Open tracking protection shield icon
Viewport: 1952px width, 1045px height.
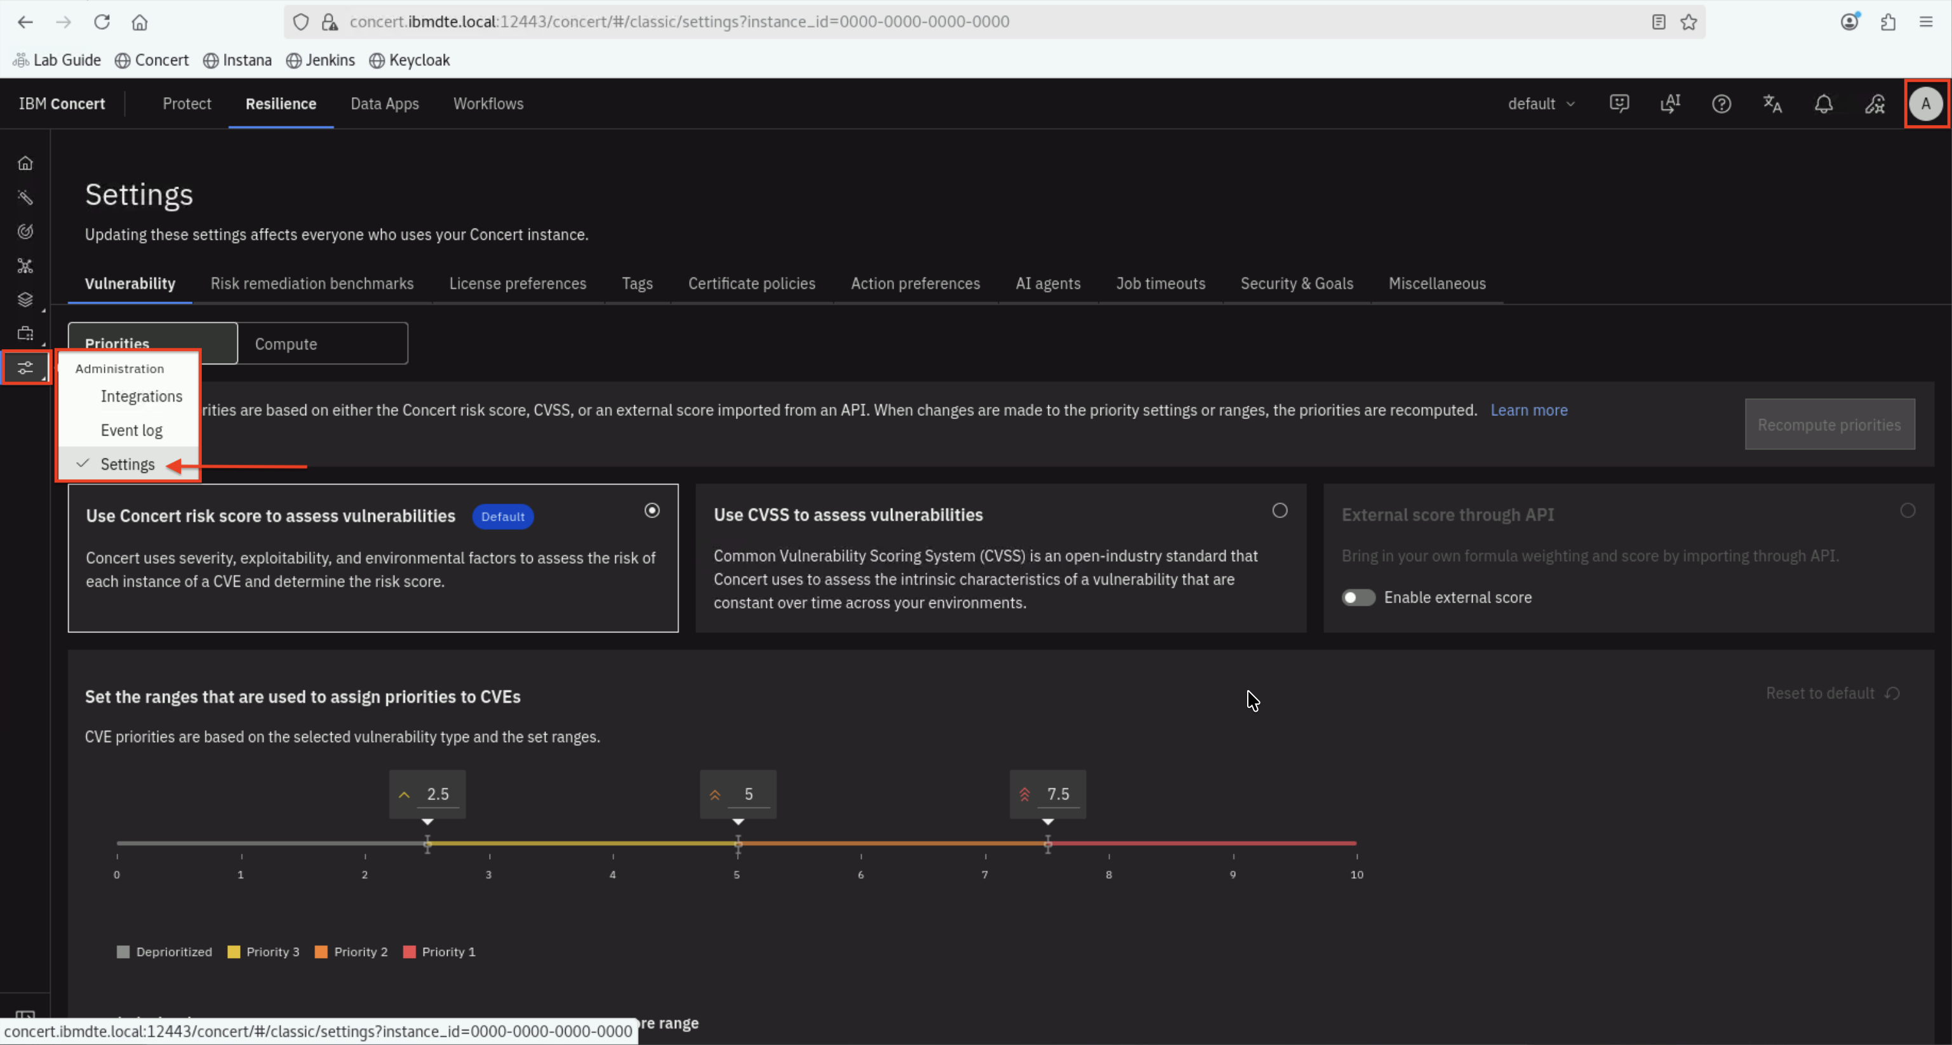tap(301, 22)
